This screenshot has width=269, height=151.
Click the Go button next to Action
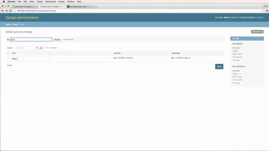coord(41,48)
